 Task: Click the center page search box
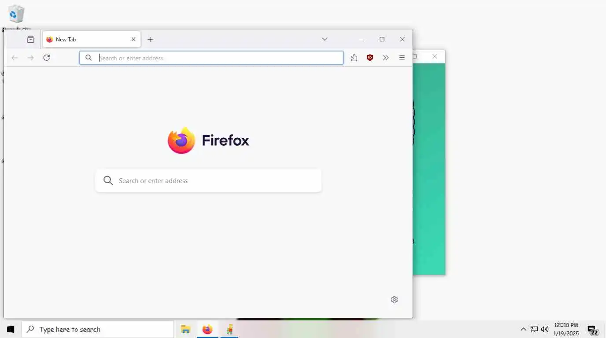208,180
